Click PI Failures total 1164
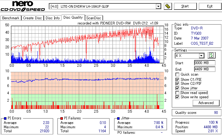Image resolution: width=222 pixels, height=135 pixels. pos(102,131)
